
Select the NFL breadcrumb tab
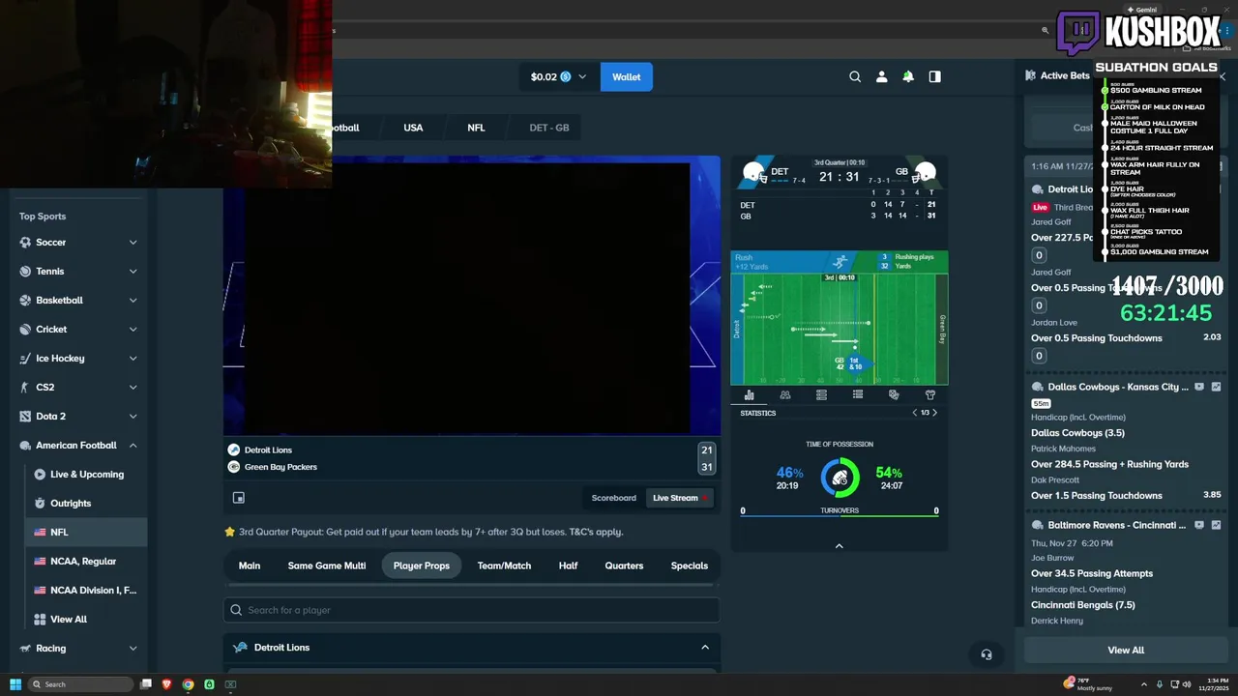[476, 128]
